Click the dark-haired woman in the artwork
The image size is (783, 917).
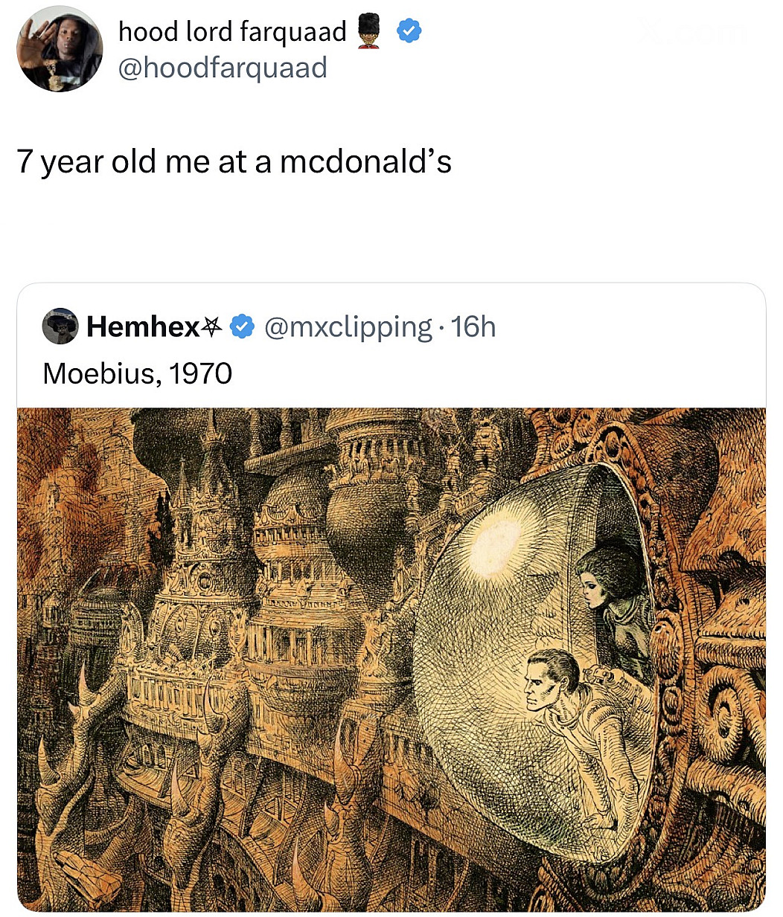pos(609,588)
